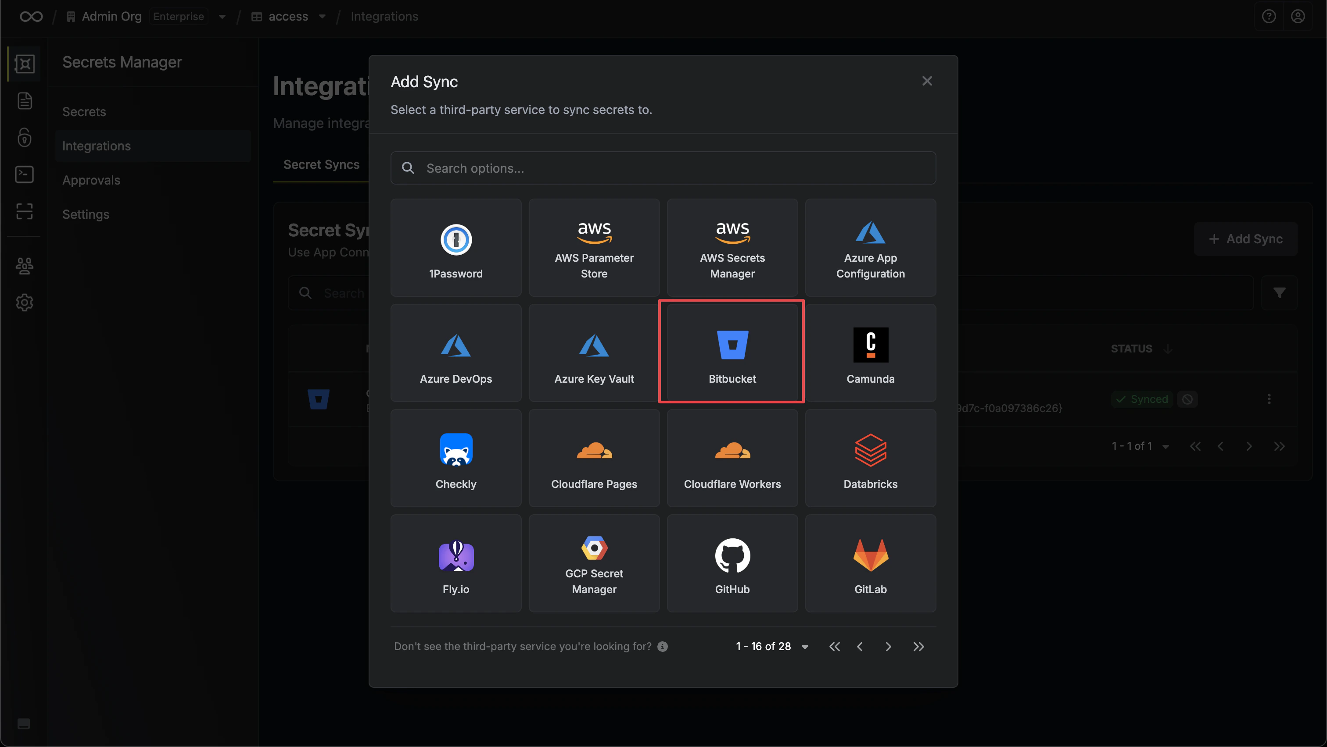
Task: Open the terminal SSH icon in sidebar
Action: pos(24,174)
